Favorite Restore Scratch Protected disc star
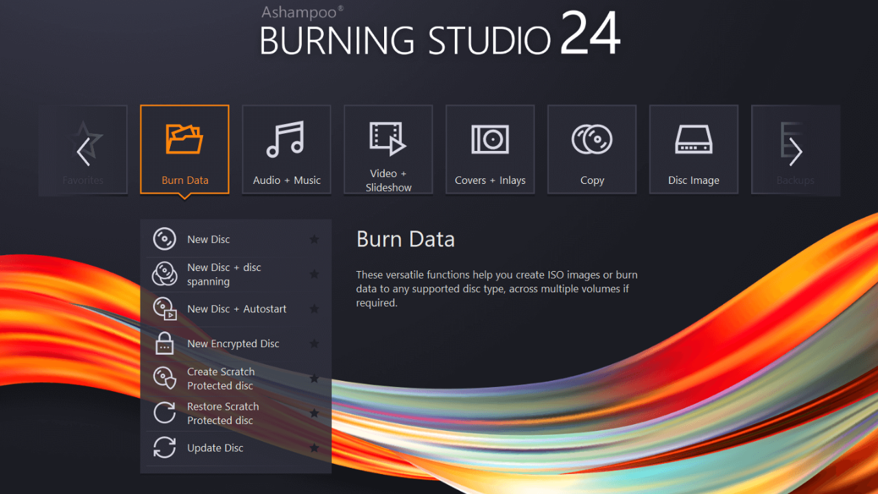This screenshot has height=494, width=878. tap(314, 413)
